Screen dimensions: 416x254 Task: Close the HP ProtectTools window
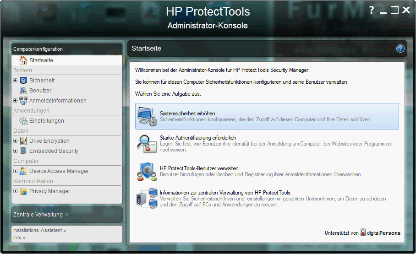click(406, 10)
